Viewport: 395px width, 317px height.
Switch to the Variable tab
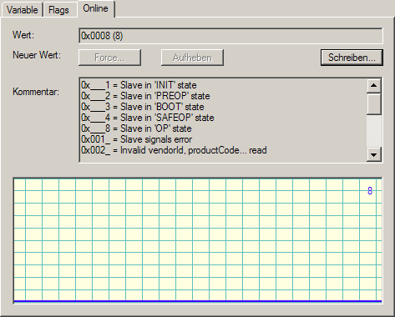pos(22,10)
